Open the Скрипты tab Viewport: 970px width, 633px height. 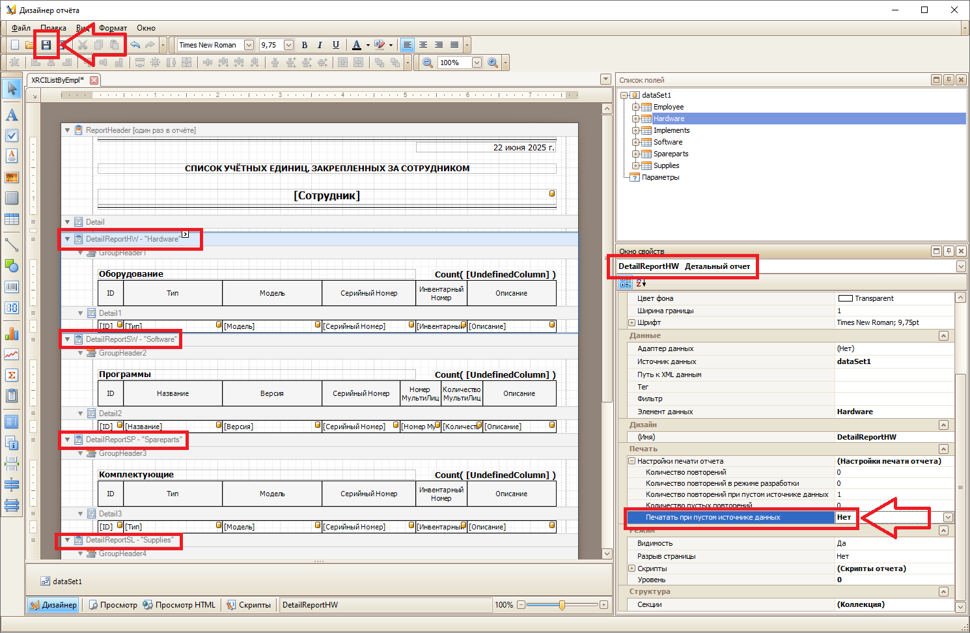point(249,605)
